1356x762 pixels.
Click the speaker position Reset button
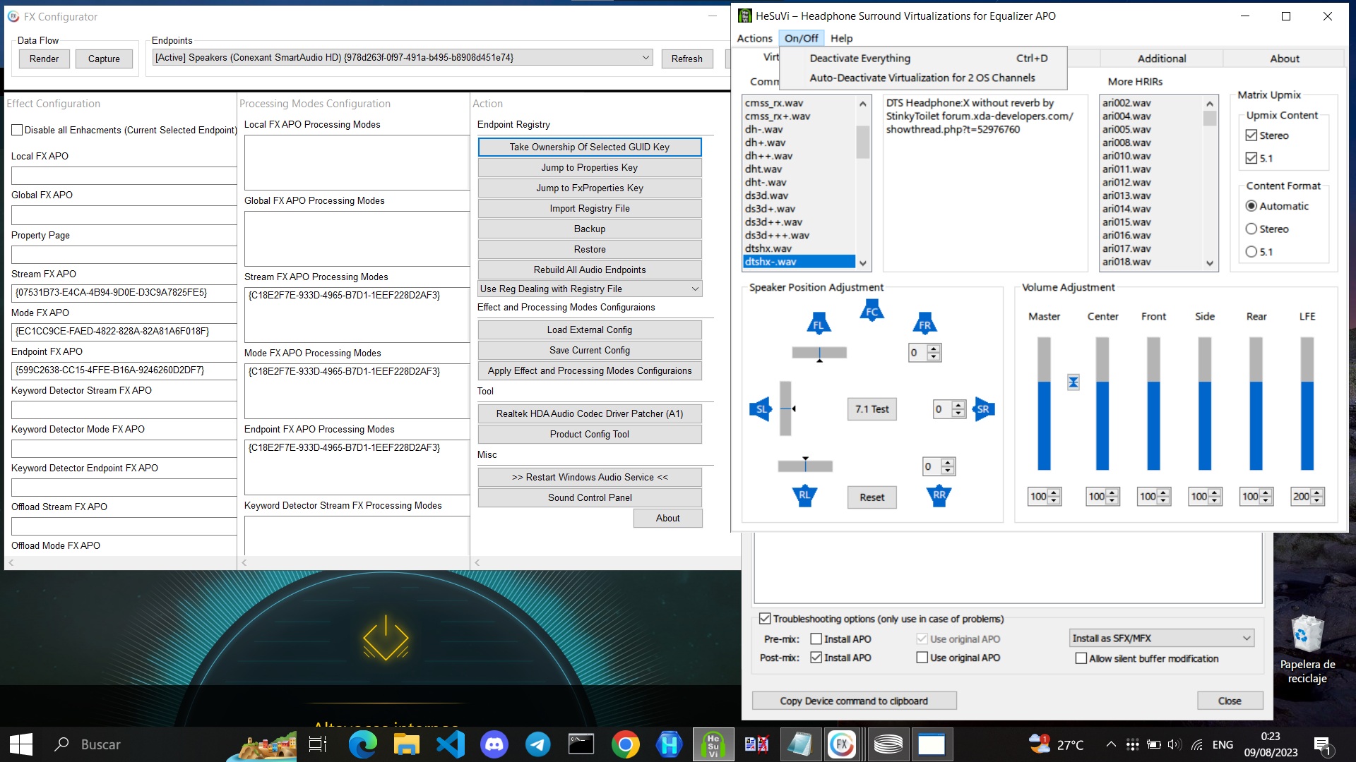[872, 497]
